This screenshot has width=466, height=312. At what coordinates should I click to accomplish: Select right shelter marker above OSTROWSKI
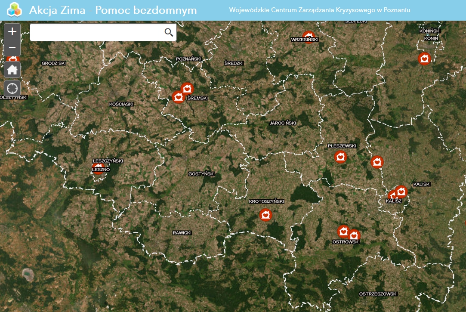point(355,235)
